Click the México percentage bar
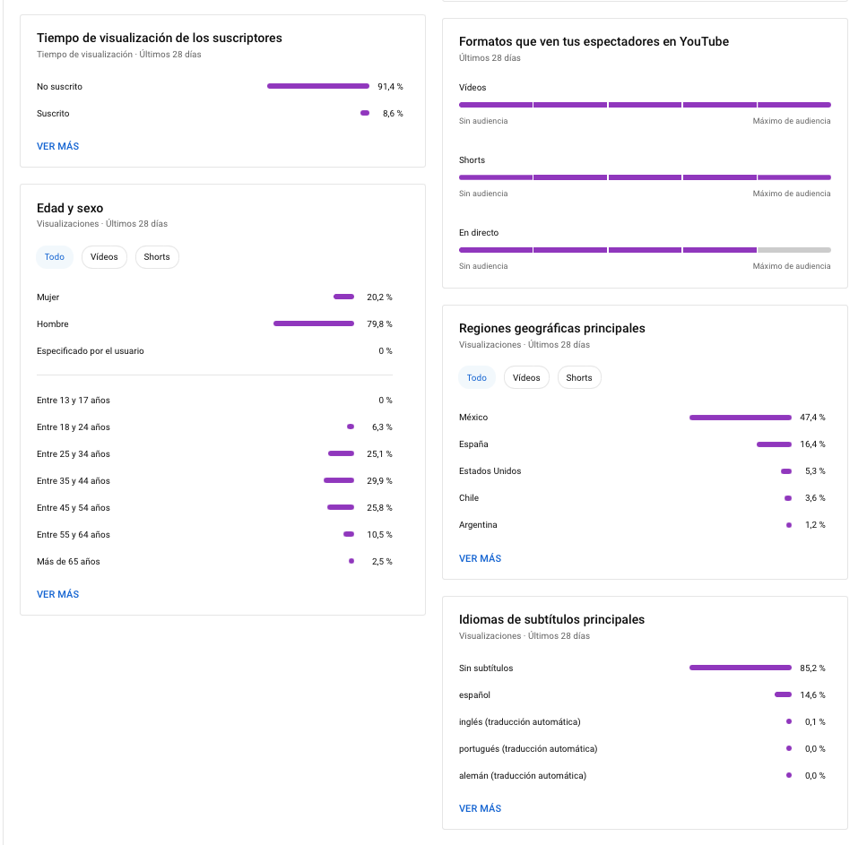Image resolution: width=867 pixels, height=845 pixels. [x=741, y=418]
